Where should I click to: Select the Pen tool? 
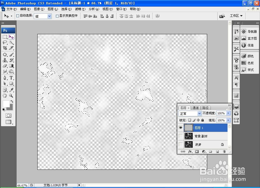coord(5,78)
